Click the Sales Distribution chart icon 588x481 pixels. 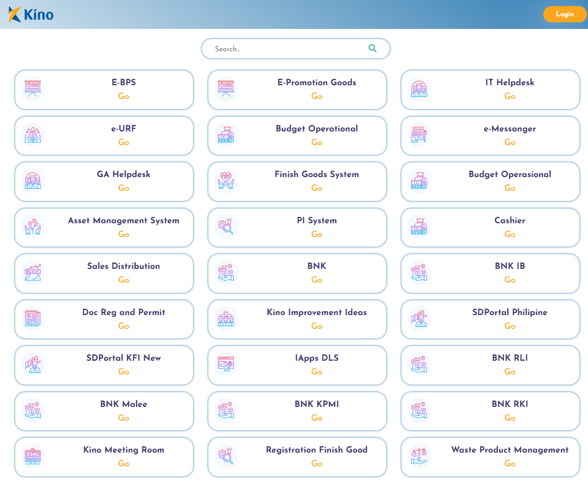(33, 272)
